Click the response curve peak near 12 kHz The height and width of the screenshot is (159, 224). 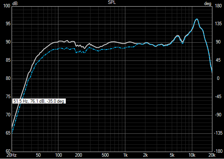click(197, 19)
